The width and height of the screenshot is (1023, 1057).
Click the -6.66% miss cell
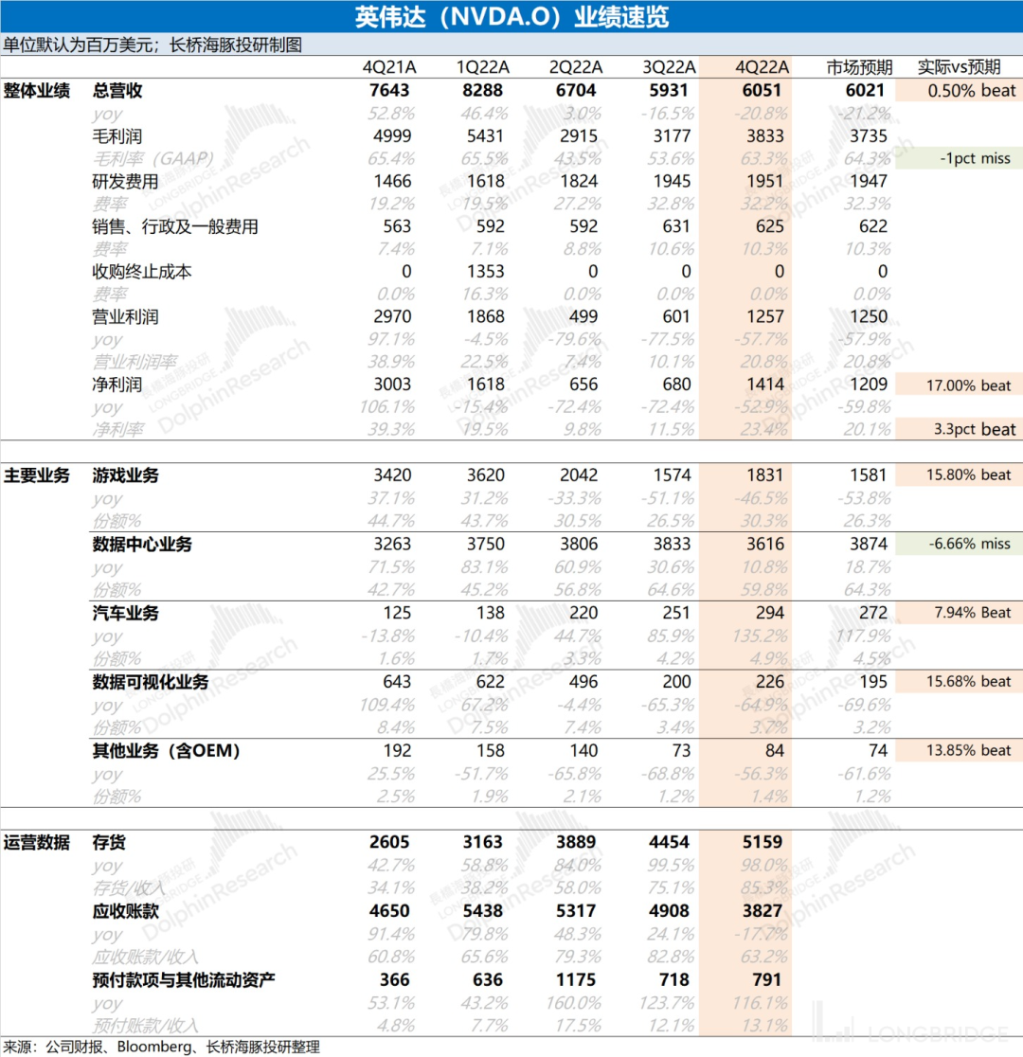[x=958, y=545]
